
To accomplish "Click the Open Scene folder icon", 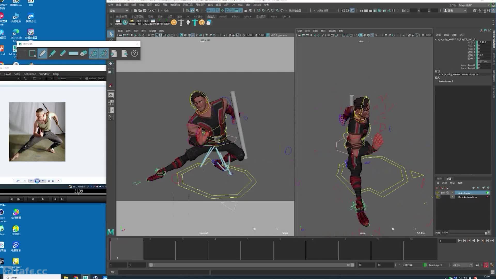I will [140, 11].
